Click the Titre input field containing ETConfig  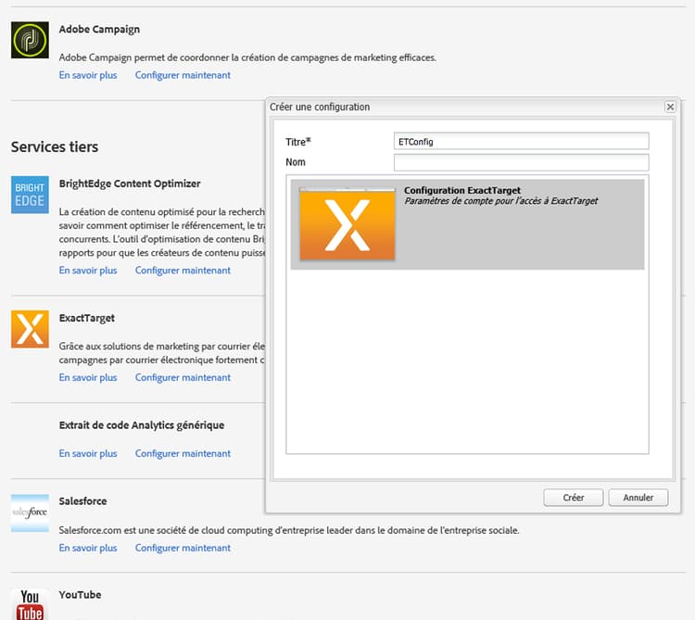[521, 142]
